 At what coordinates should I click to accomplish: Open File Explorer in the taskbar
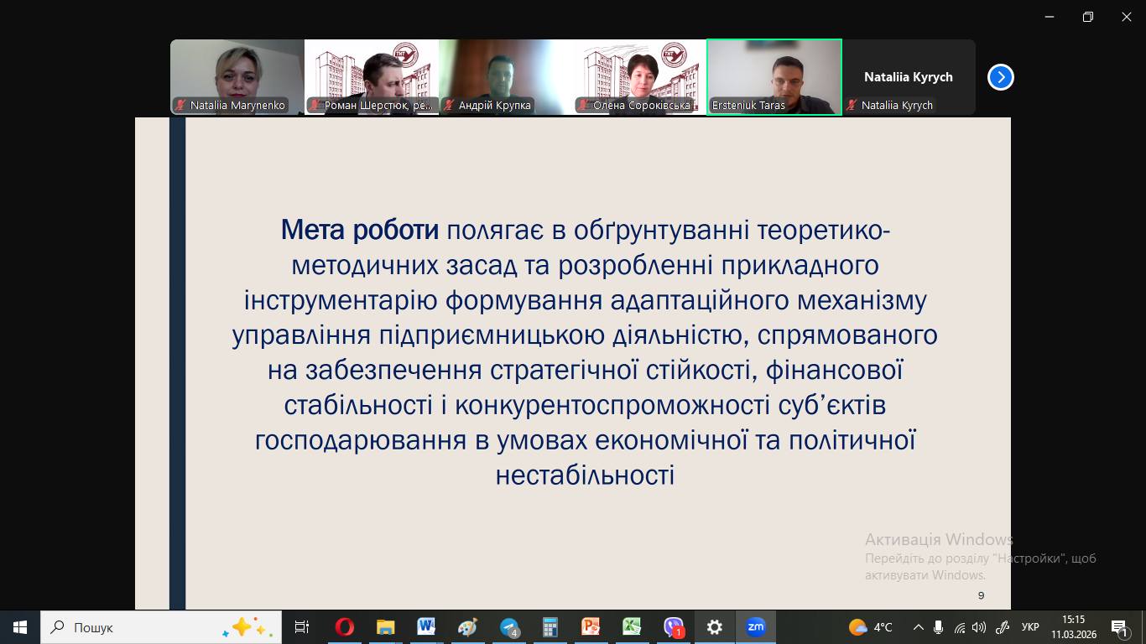pyautogui.click(x=385, y=627)
